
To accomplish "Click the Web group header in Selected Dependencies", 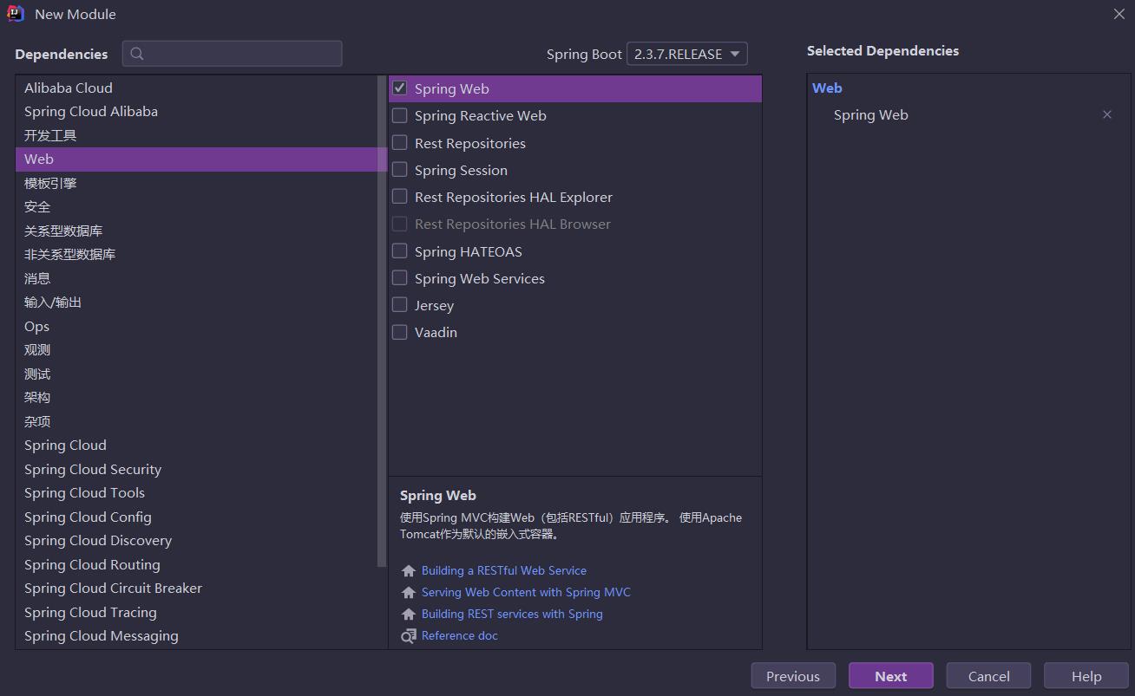I will 827,88.
